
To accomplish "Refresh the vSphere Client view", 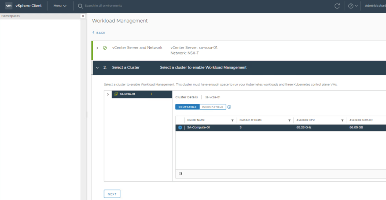I will tap(337, 6).
